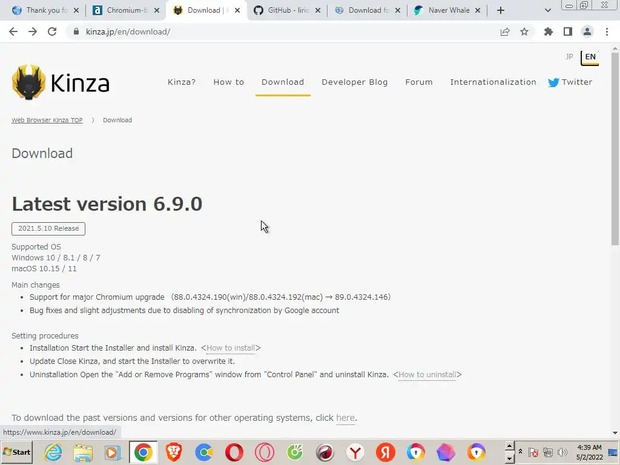The image size is (620, 465).
Task: Show hidden system tray icons
Action: coord(520,452)
